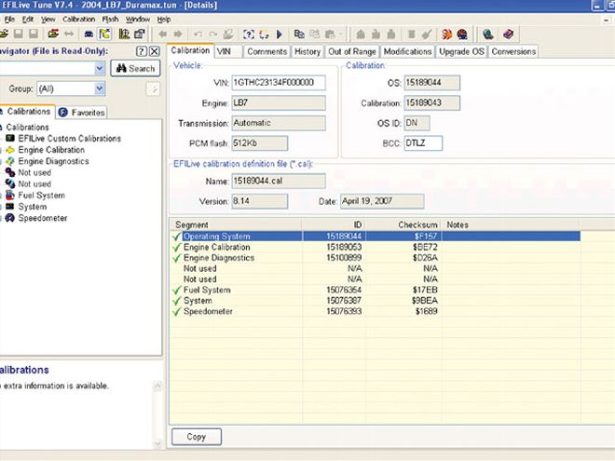Screen dimensions: 615x461
Task: Click the Fuel System pump tree icon
Action: [x=10, y=196]
